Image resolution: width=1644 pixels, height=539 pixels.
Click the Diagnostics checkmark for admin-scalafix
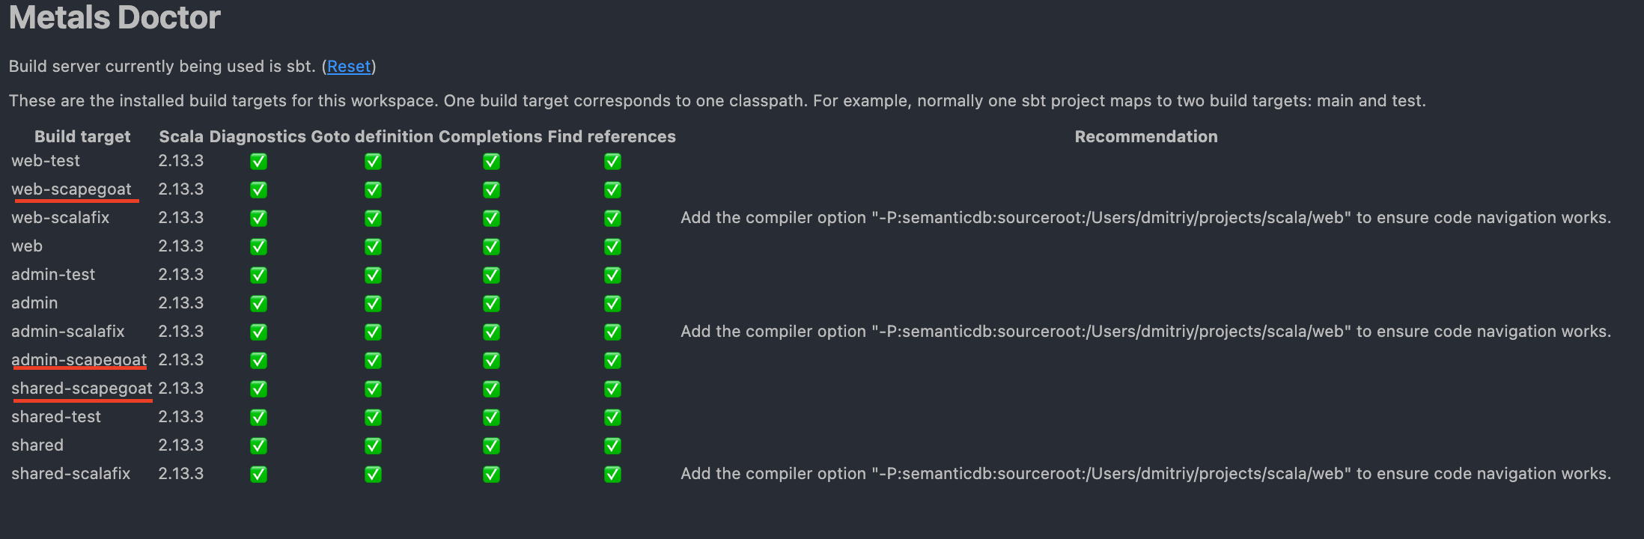pos(258,332)
